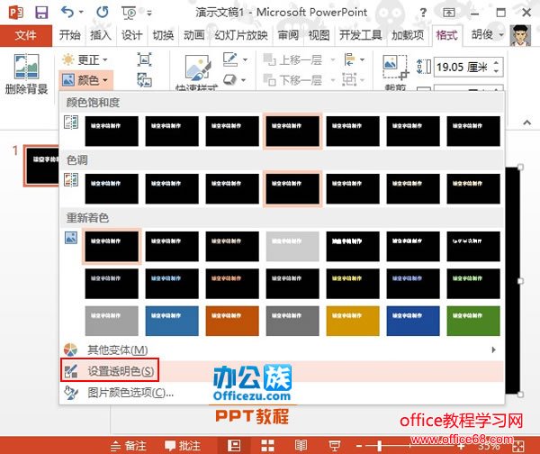Open the Customize Quick Access Toolbar arrow

(149, 14)
